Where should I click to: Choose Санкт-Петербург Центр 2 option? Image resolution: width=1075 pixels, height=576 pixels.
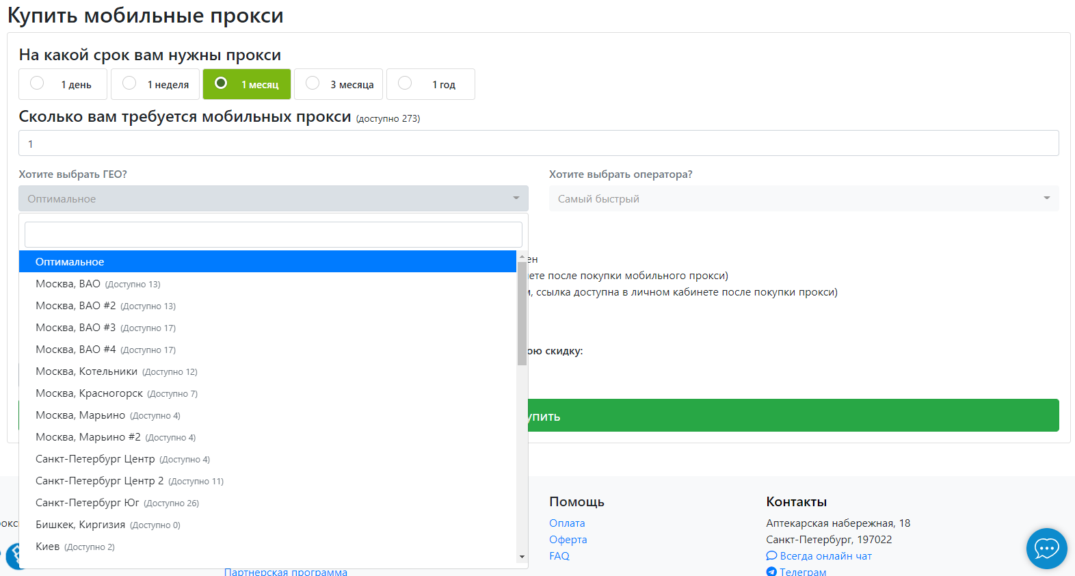tap(267, 480)
